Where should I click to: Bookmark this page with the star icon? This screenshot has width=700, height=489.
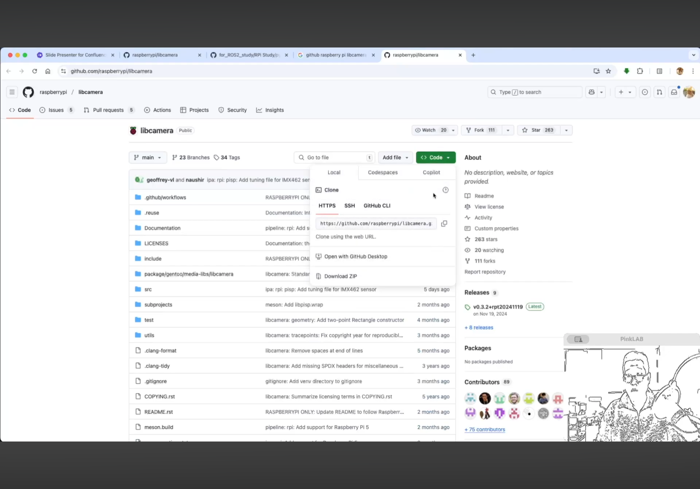coord(608,71)
